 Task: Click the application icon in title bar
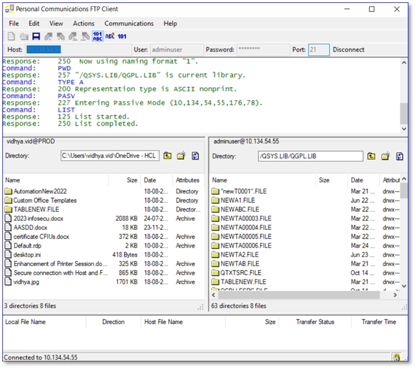[x=9, y=9]
